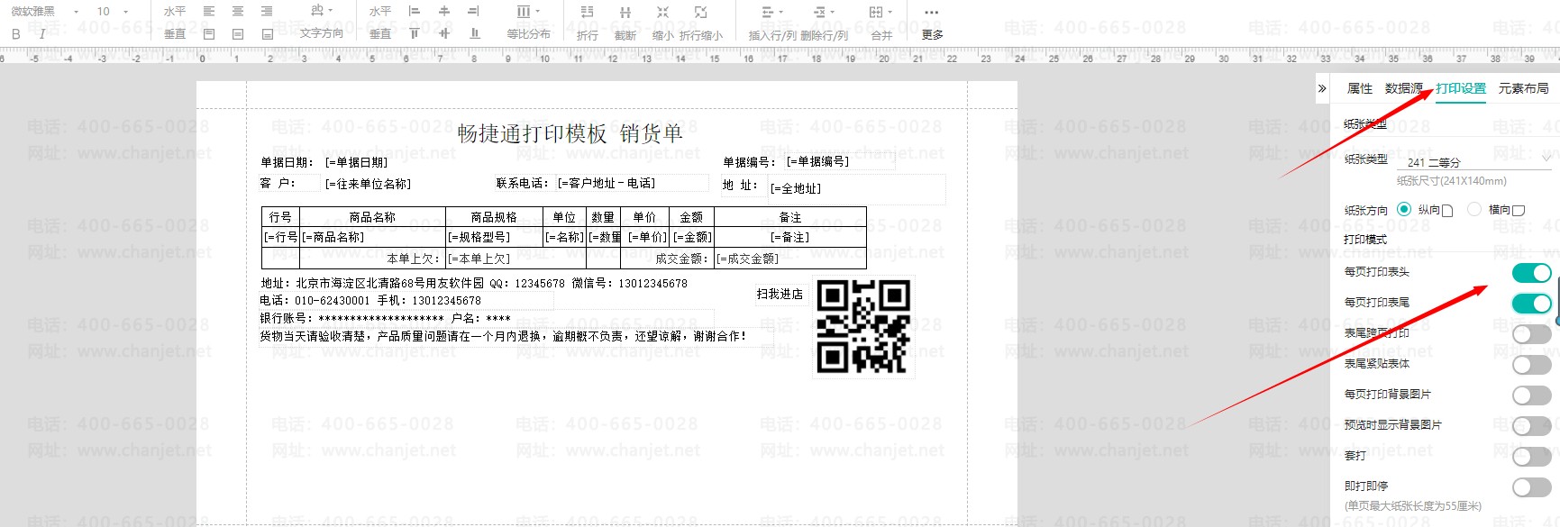Select the 备注 header cell

(x=790, y=217)
